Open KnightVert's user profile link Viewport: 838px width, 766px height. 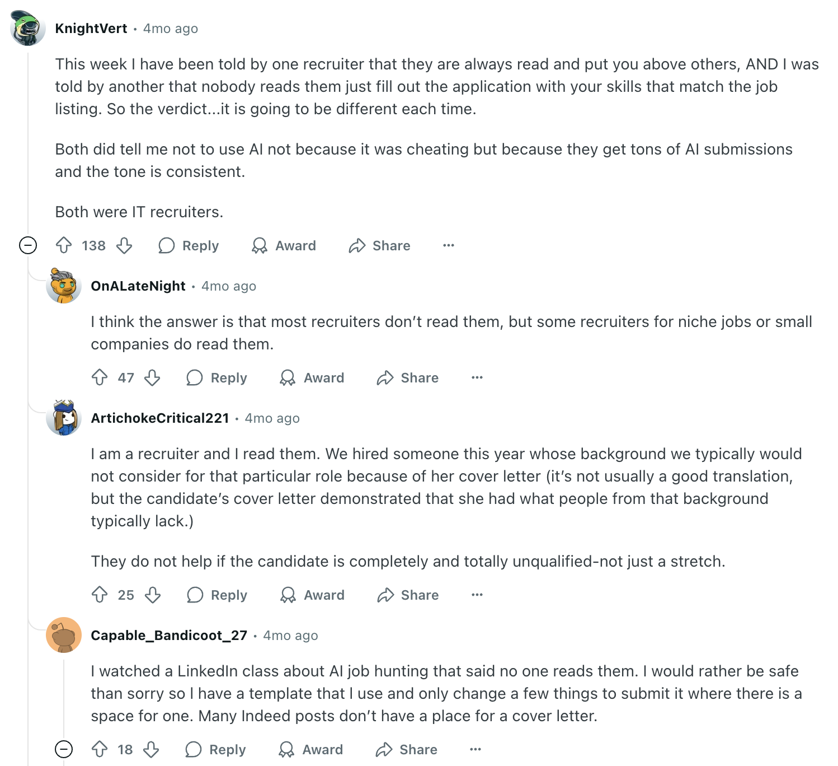(91, 29)
